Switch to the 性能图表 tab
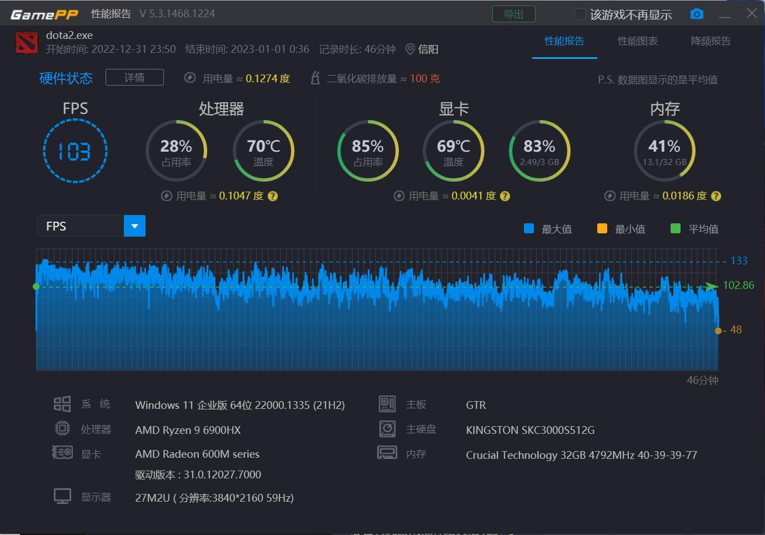Screen dimensions: 765x535 point(638,41)
